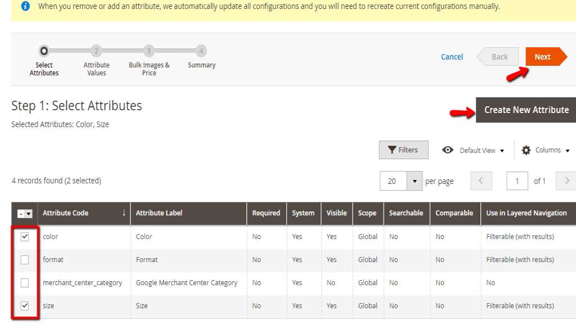Click the sort arrow on Attribute Code

[x=124, y=213]
